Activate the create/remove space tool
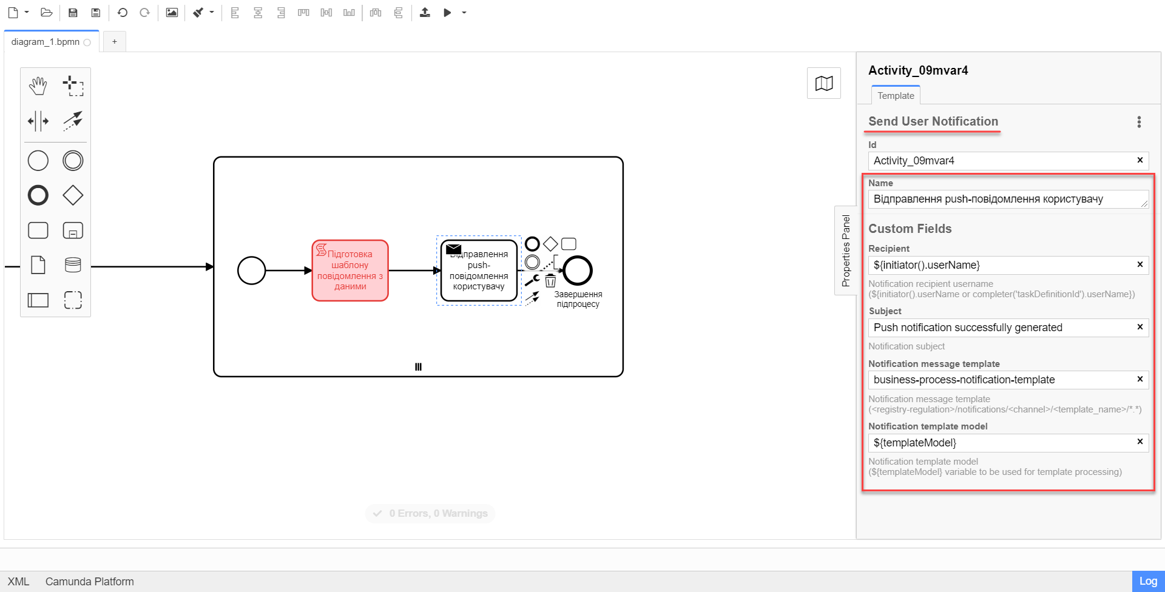Screen dimensions: 1165x592 pyautogui.click(x=38, y=121)
